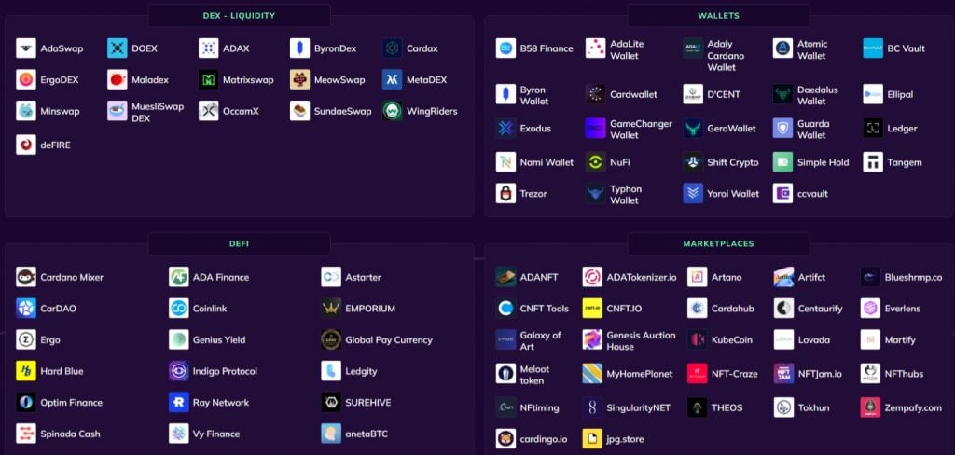
Task: Open the THEOS icon
Action: 698,407
